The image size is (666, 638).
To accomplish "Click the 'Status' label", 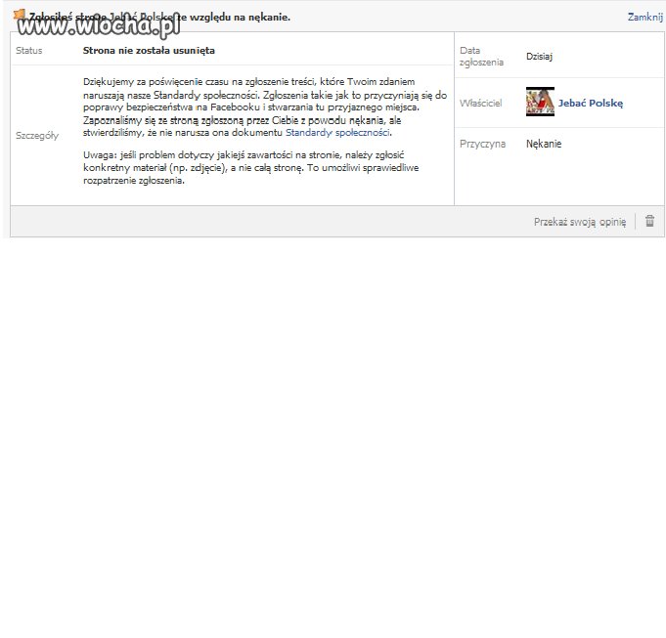I will 29,51.
